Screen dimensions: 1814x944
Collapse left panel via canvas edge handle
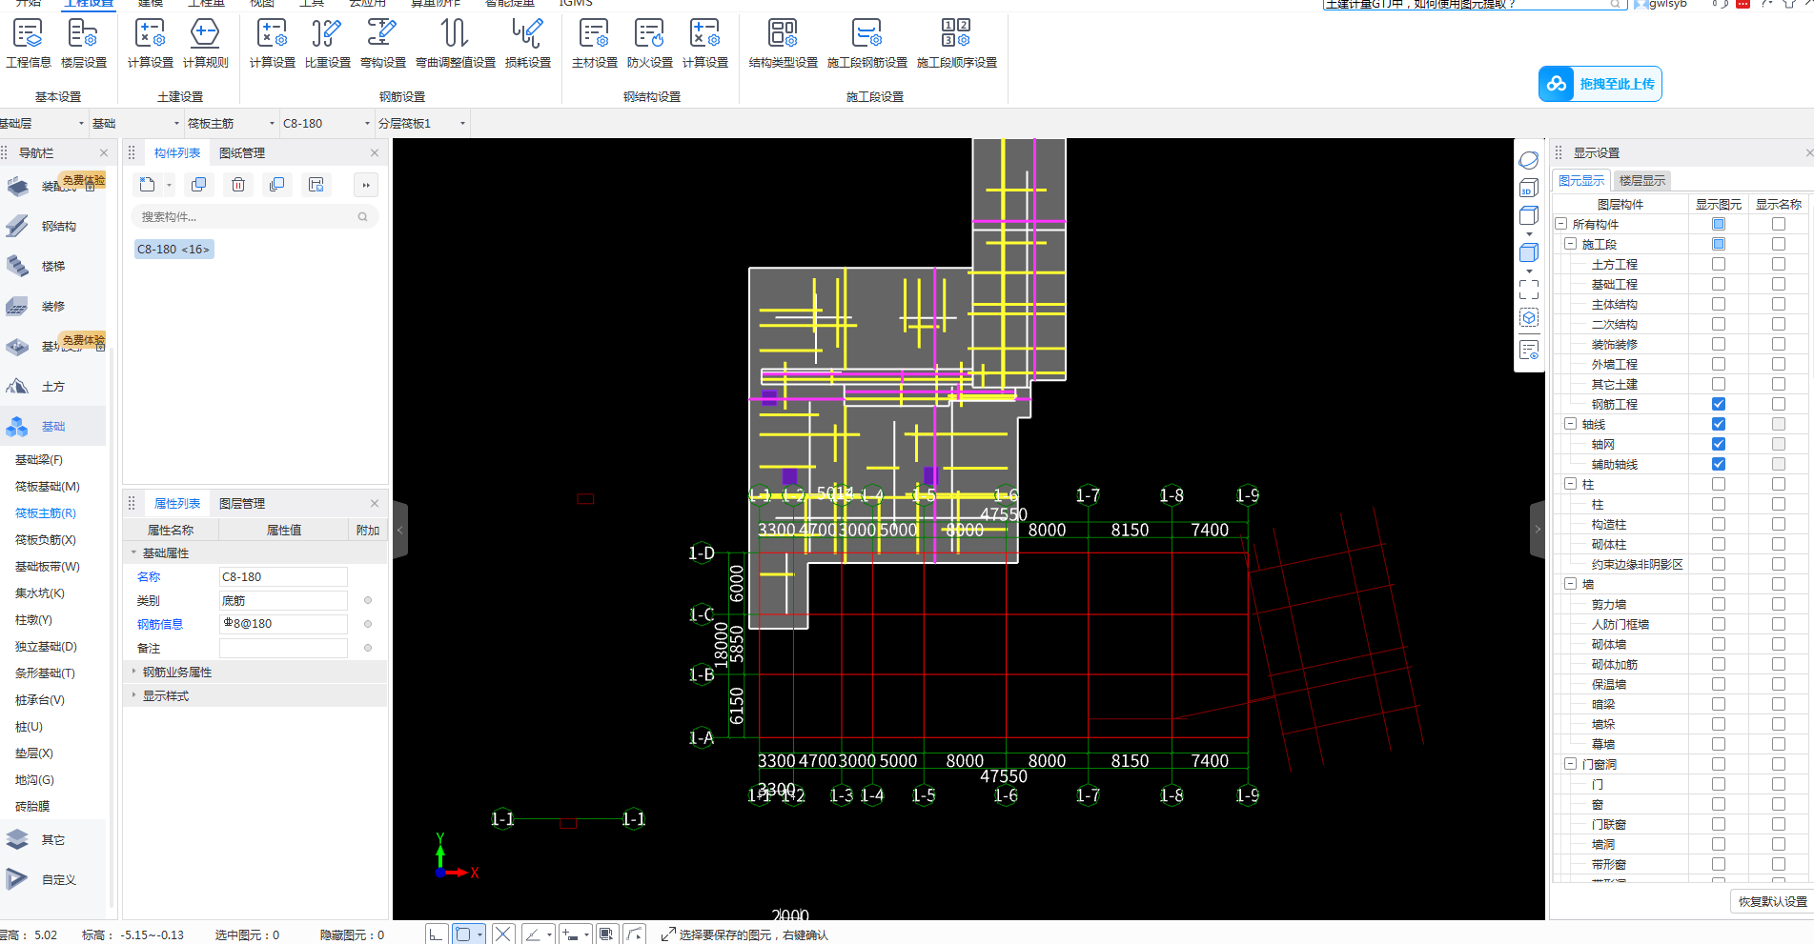(400, 529)
